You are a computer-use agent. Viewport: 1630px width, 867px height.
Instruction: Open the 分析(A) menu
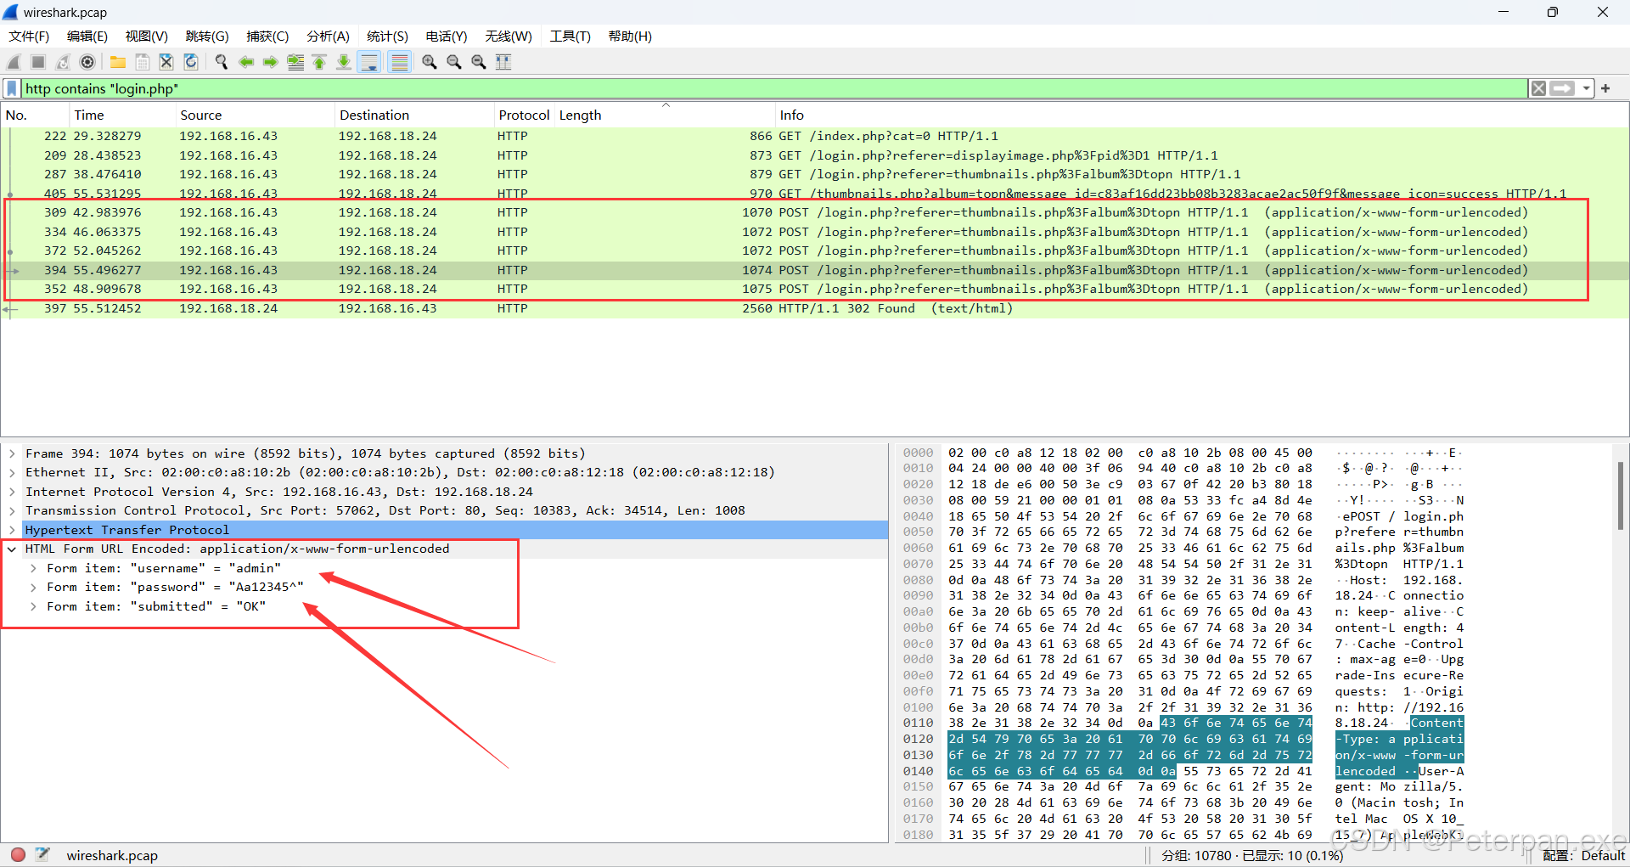pyautogui.click(x=328, y=36)
